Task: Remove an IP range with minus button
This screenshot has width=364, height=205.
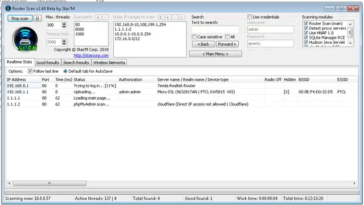Action: [175, 17]
